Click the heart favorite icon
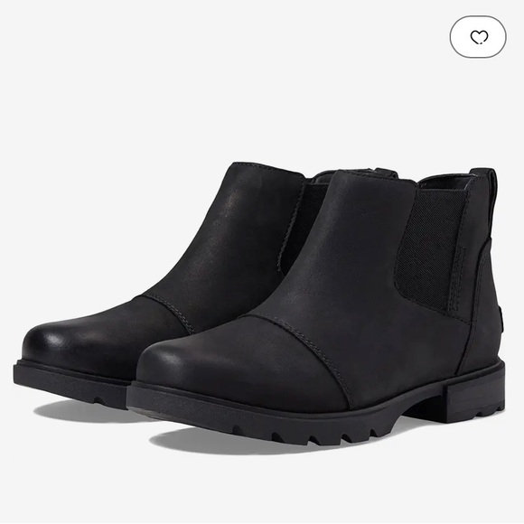The width and height of the screenshot is (524, 524). tap(479, 37)
